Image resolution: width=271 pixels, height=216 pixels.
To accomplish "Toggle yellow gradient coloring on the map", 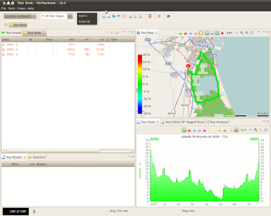I will [x=201, y=33].
